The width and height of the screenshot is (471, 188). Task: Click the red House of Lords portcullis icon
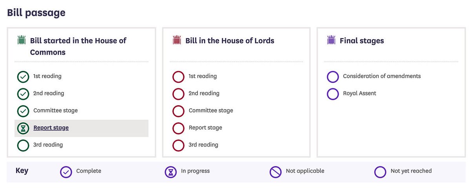pyautogui.click(x=177, y=40)
